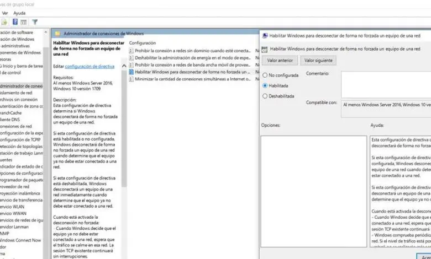Click the icon of 'Deshabilitar la administración de energía'

coord(131,58)
